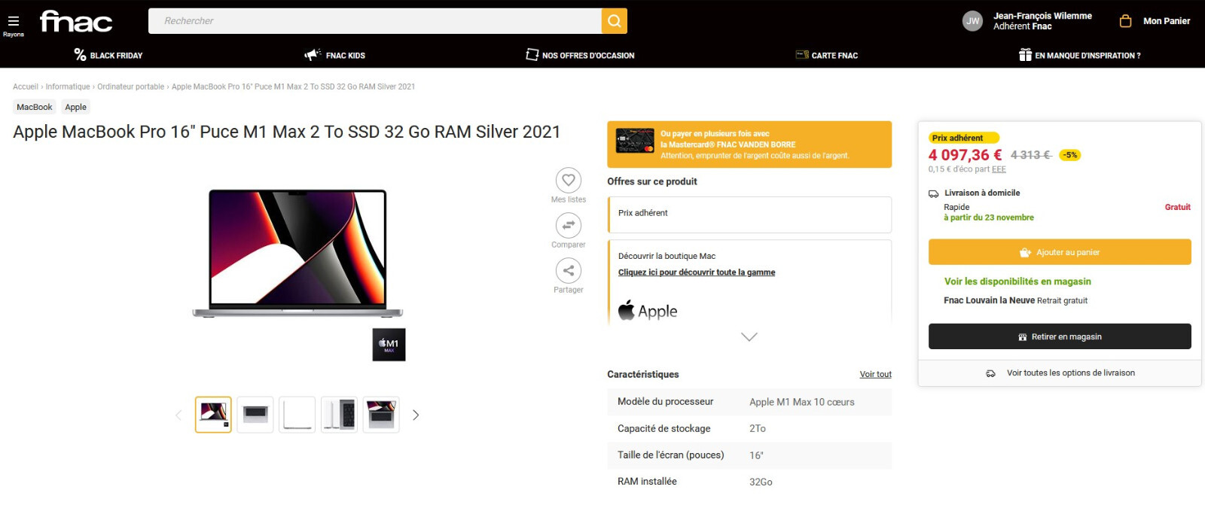Open the shopping basket icon
This screenshot has height=505, width=1205.
(1126, 21)
